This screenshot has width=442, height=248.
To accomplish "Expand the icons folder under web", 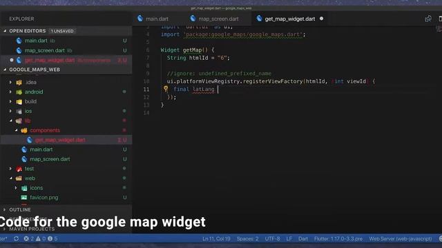I will tap(16, 188).
